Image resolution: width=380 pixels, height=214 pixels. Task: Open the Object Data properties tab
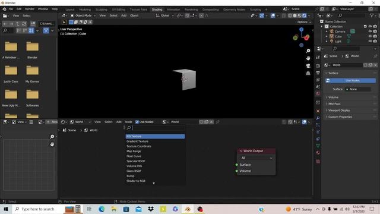318,146
